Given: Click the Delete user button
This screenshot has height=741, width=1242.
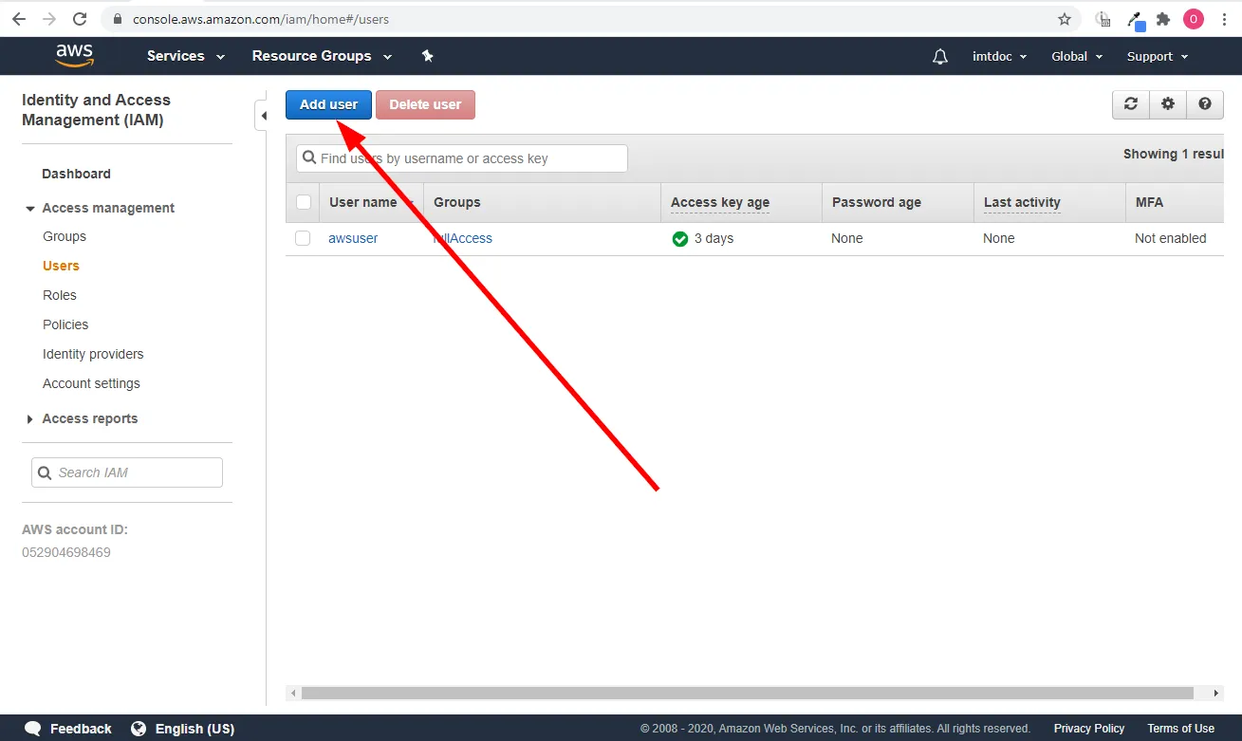Looking at the screenshot, I should (x=425, y=104).
